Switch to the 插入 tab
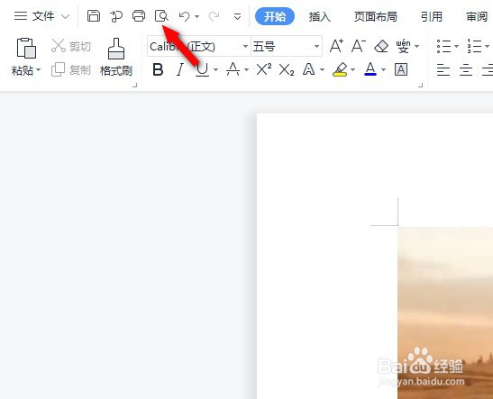Screen dimensions: 493x399 pos(320,16)
